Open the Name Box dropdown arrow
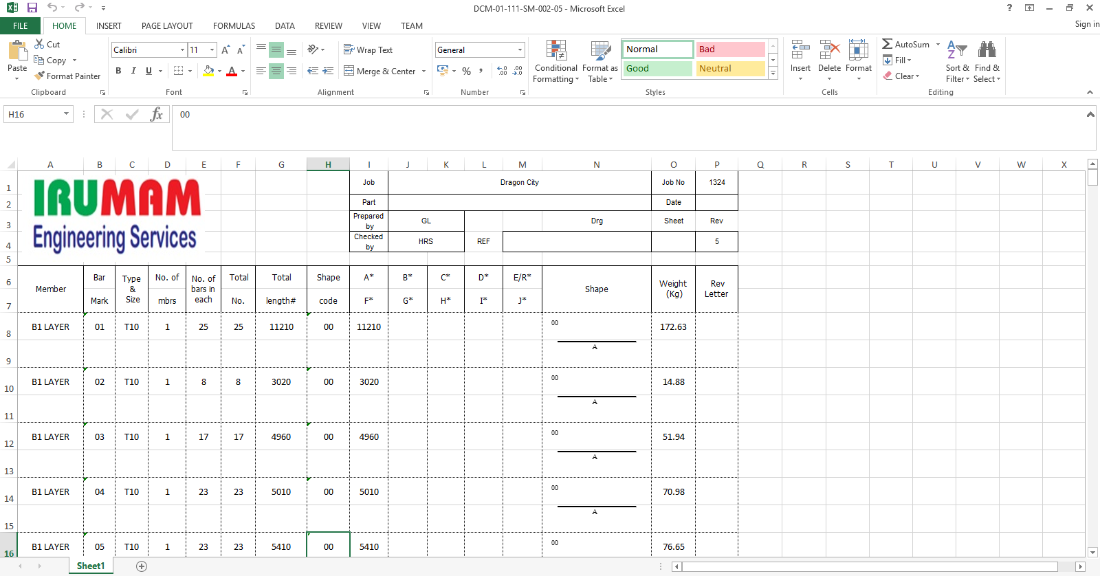This screenshot has width=1100, height=576. point(67,114)
